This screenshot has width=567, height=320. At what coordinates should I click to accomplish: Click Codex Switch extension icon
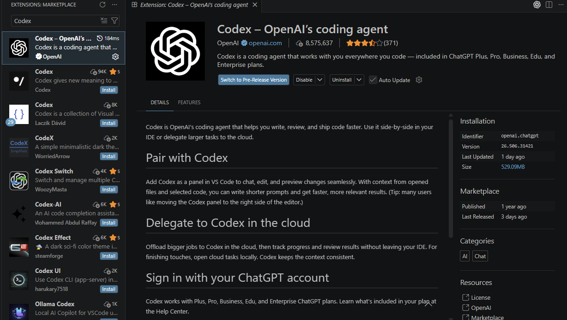click(19, 180)
